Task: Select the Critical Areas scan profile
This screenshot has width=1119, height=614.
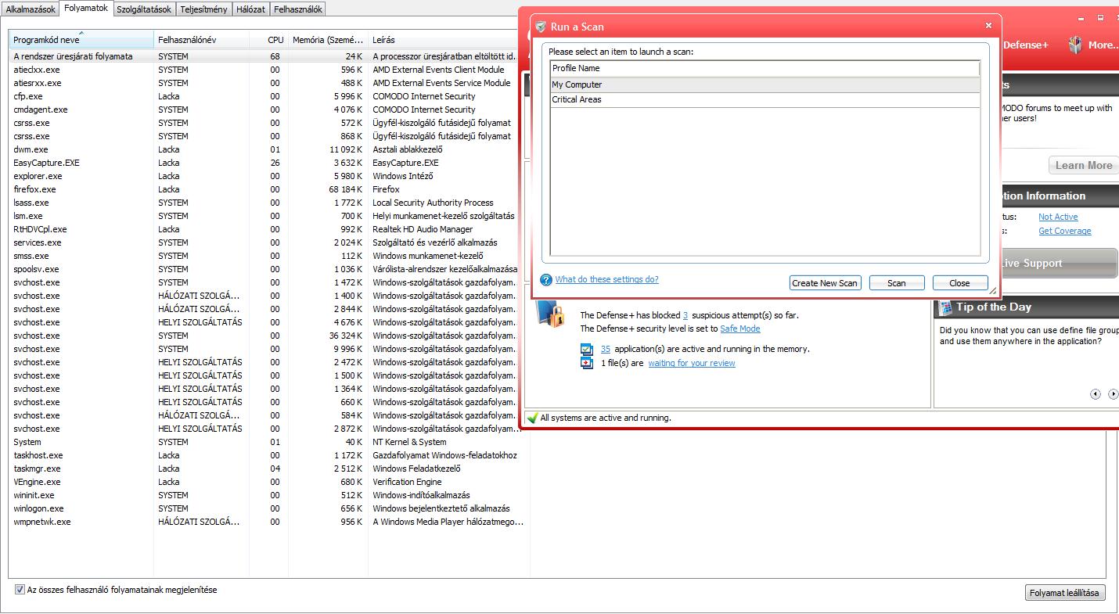Action: 765,99
